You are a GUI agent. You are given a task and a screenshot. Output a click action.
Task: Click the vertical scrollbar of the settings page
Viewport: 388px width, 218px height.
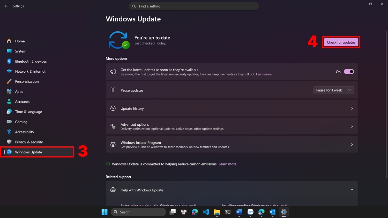[386, 104]
